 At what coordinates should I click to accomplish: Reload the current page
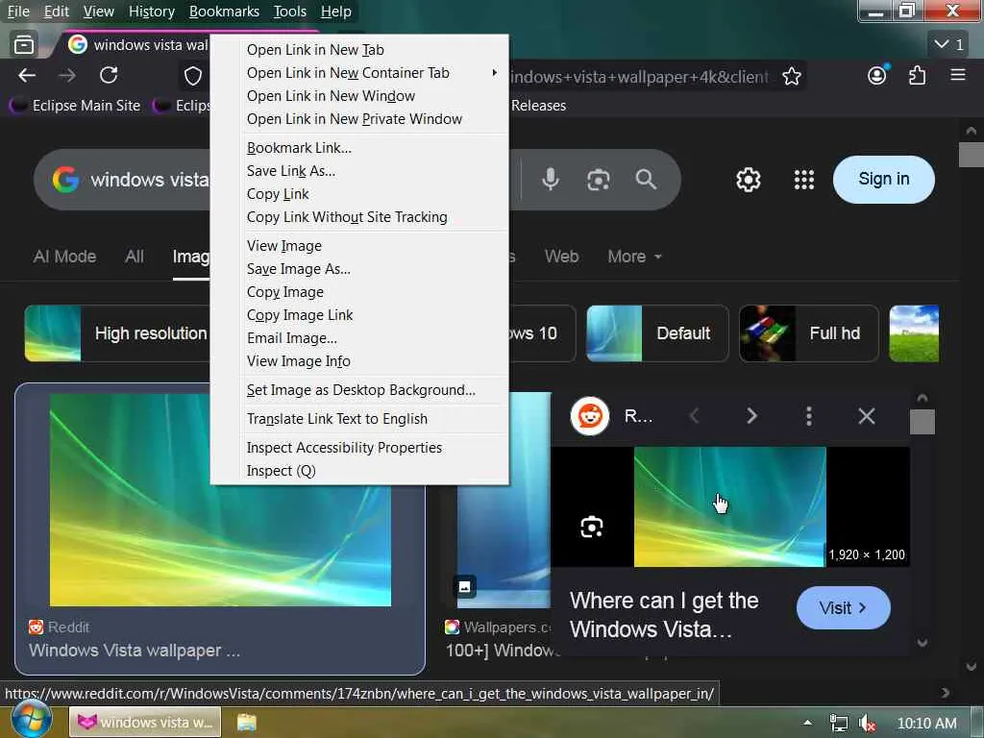pyautogui.click(x=109, y=76)
